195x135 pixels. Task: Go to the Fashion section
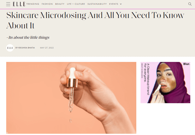(47, 4)
